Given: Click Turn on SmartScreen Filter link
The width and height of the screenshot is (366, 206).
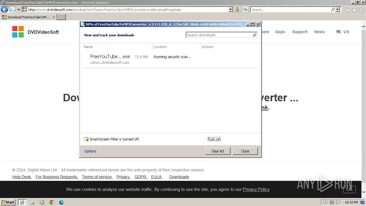Looking at the screenshot, I should point(214,139).
